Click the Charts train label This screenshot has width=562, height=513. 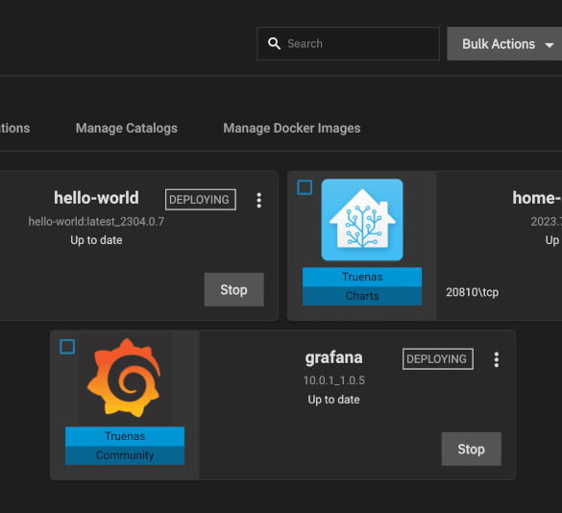point(362,296)
